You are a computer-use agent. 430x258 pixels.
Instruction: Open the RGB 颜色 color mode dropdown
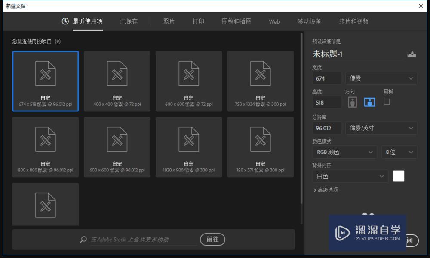(x=344, y=152)
